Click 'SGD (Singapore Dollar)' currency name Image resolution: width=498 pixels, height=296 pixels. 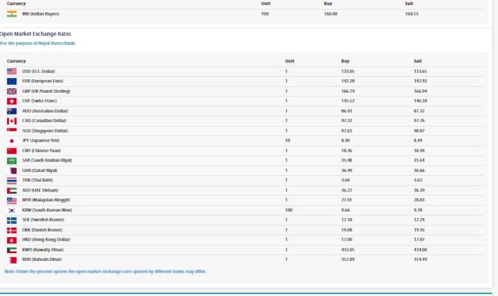coord(45,130)
